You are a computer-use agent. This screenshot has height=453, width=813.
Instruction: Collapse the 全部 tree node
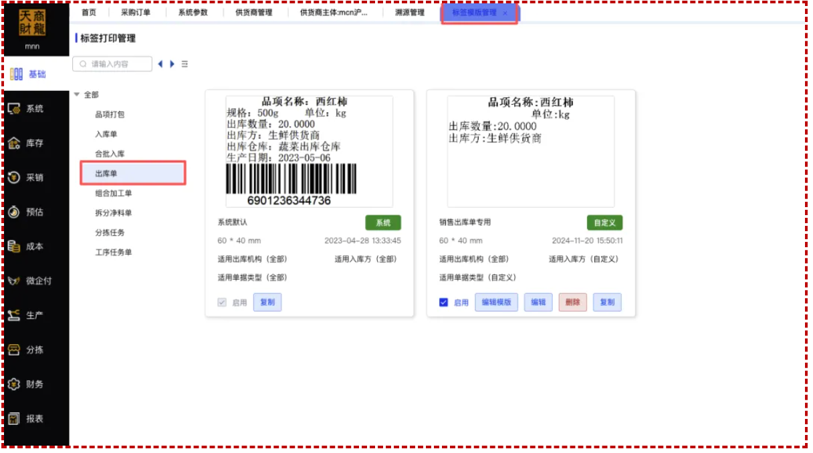point(77,95)
